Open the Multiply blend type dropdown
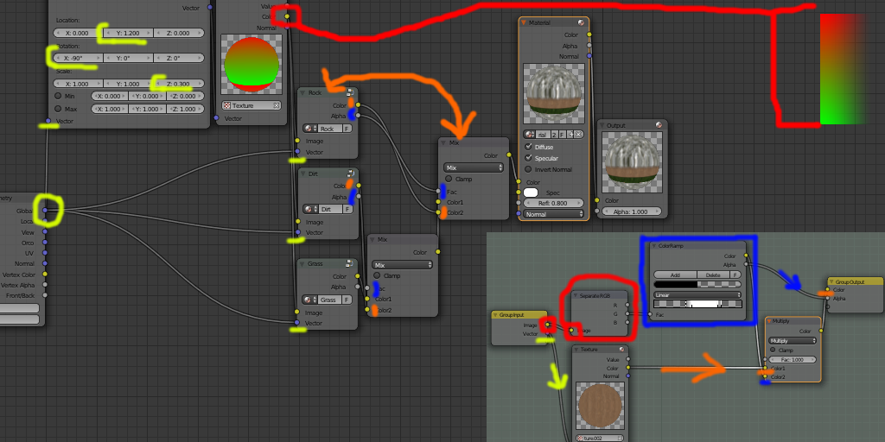Viewport: 885px width, 442px height. tap(793, 340)
